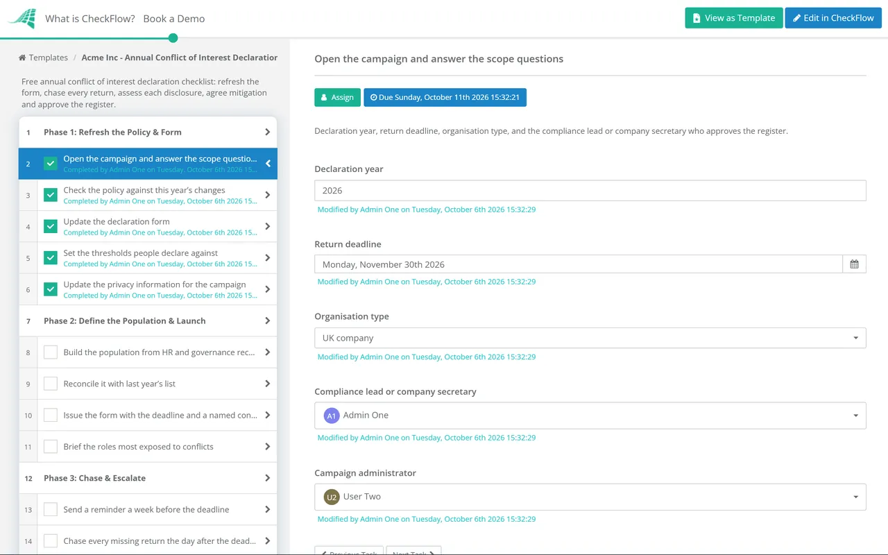
Task: Select task 'Update the privacy information for the campaign'
Action: pyautogui.click(x=148, y=289)
